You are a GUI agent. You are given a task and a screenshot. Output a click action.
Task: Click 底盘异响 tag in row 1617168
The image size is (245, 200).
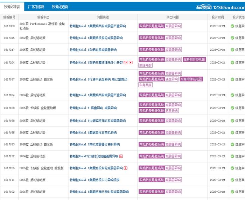[171, 111]
